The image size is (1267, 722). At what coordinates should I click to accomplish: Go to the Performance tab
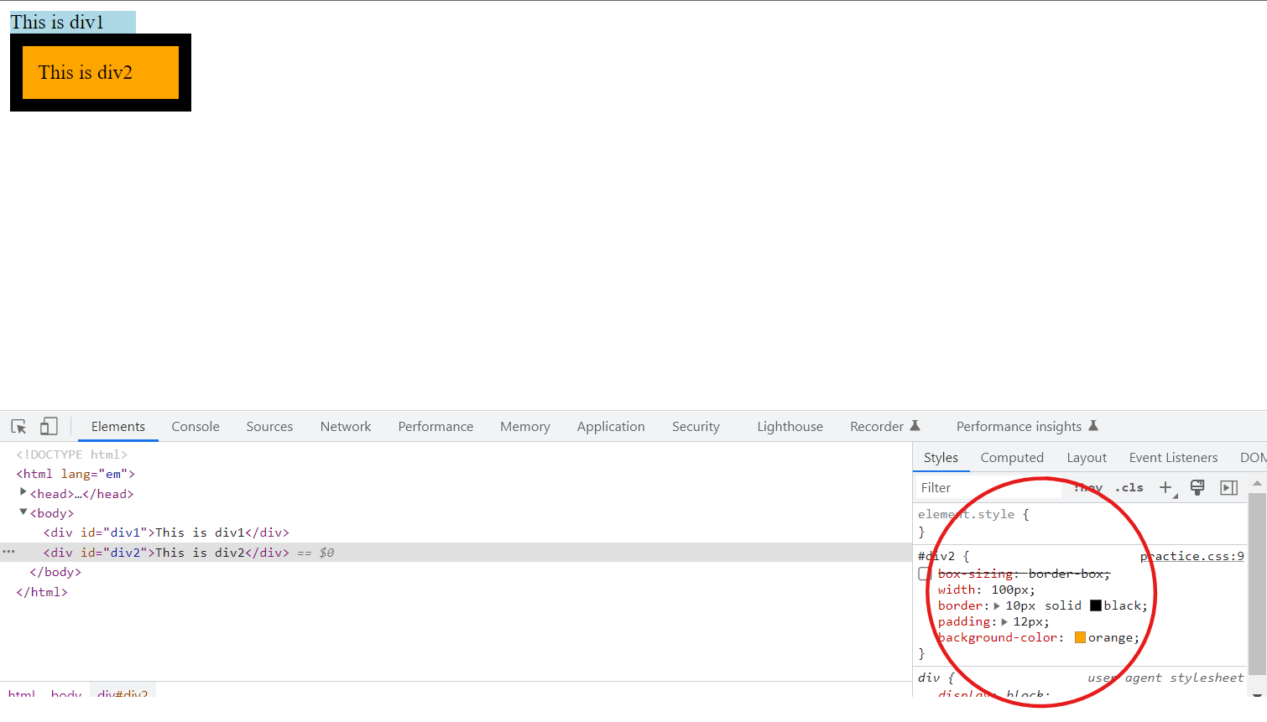point(435,426)
